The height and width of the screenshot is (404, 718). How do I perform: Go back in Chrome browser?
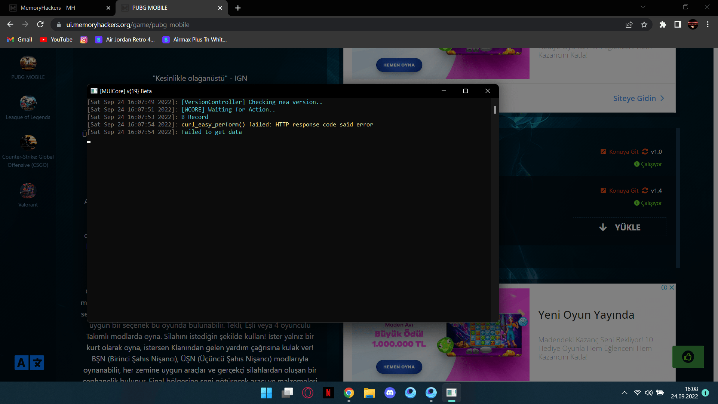[10, 24]
